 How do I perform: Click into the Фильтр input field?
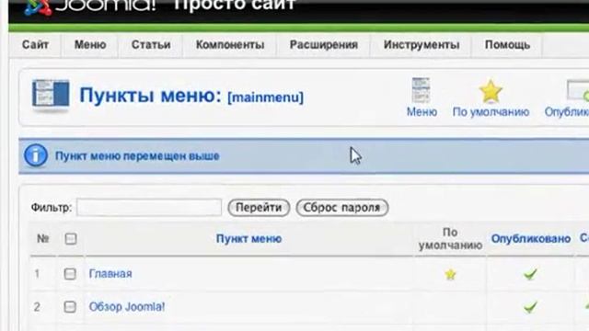click(x=149, y=207)
